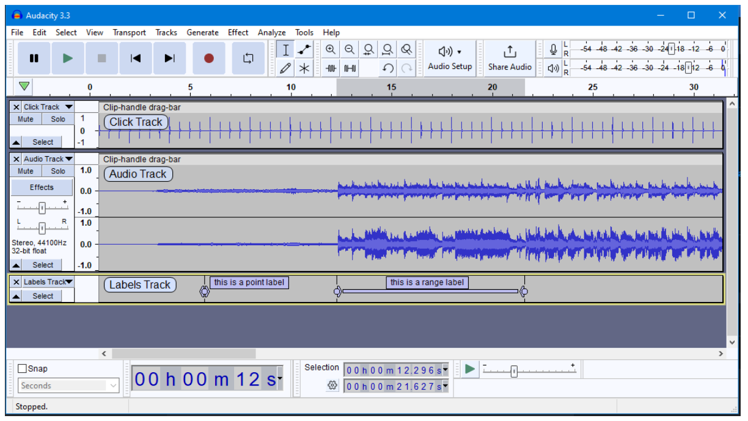Click the 'this is a point label' text
The width and height of the screenshot is (748, 421).
249,282
